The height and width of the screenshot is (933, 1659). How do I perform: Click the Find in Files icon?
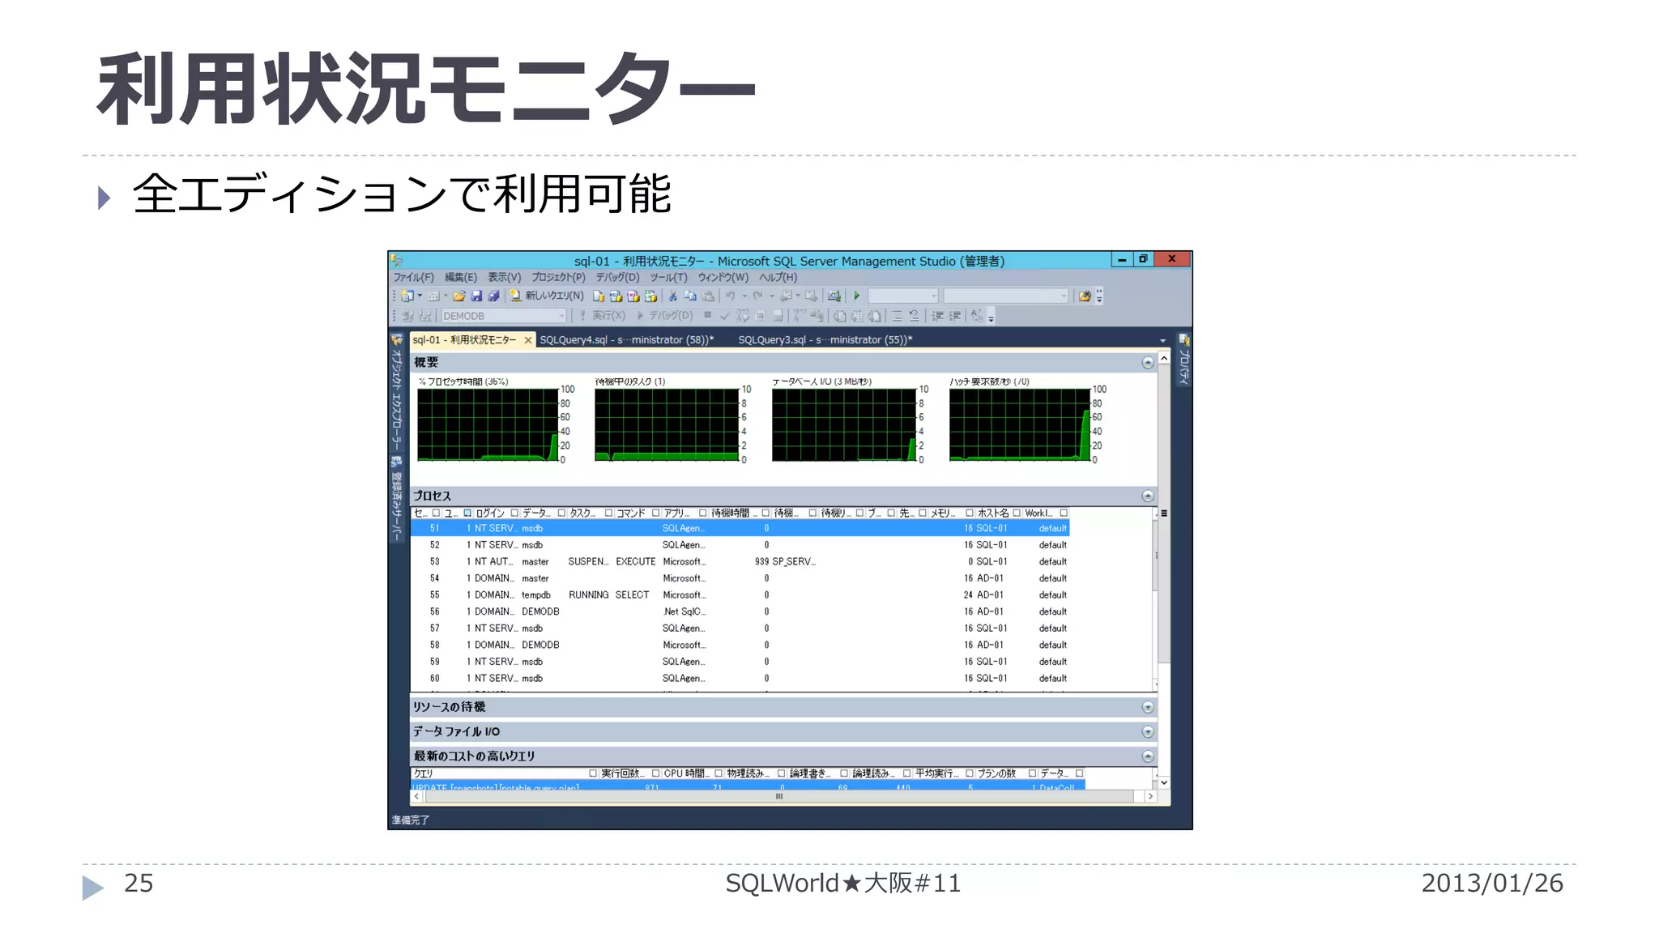tap(1085, 296)
